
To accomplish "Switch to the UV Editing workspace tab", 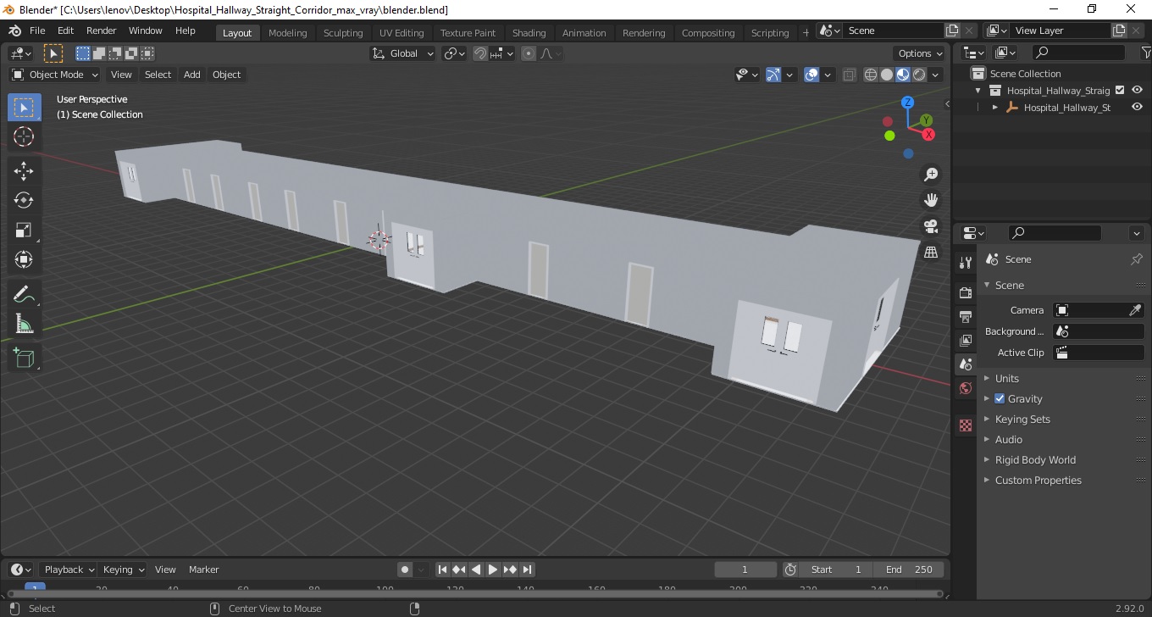I will click(402, 33).
